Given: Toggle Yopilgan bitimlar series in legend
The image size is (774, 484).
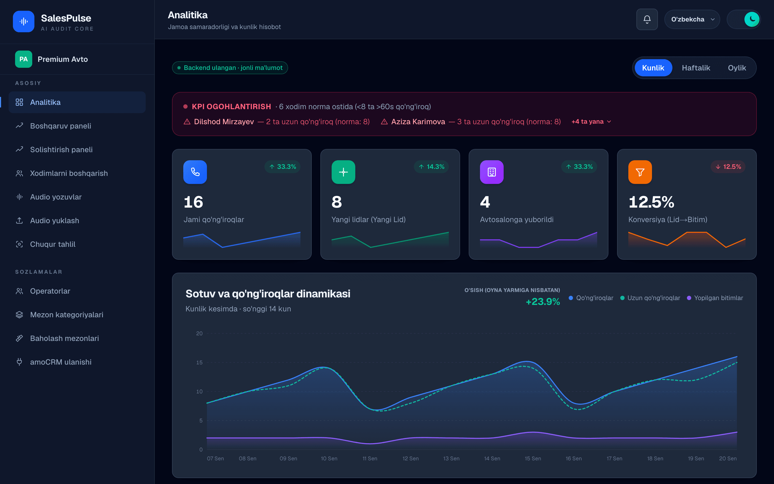Looking at the screenshot, I should point(715,298).
